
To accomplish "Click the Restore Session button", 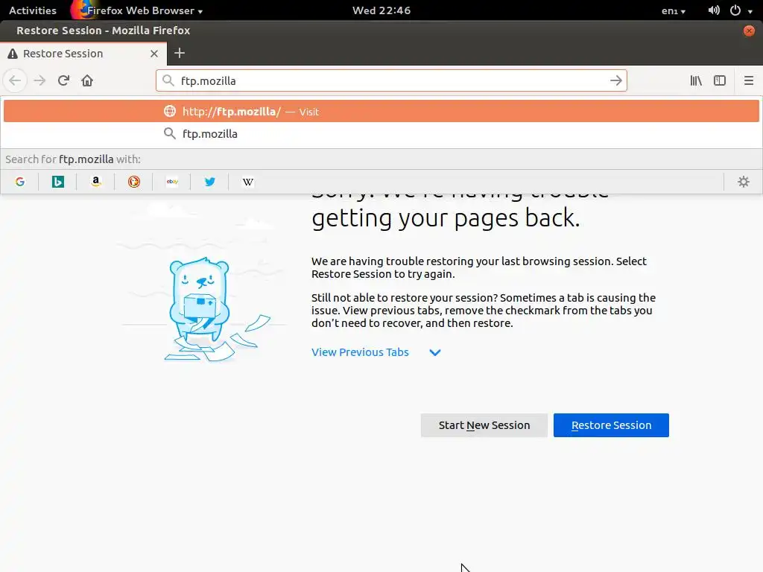I will [x=611, y=425].
